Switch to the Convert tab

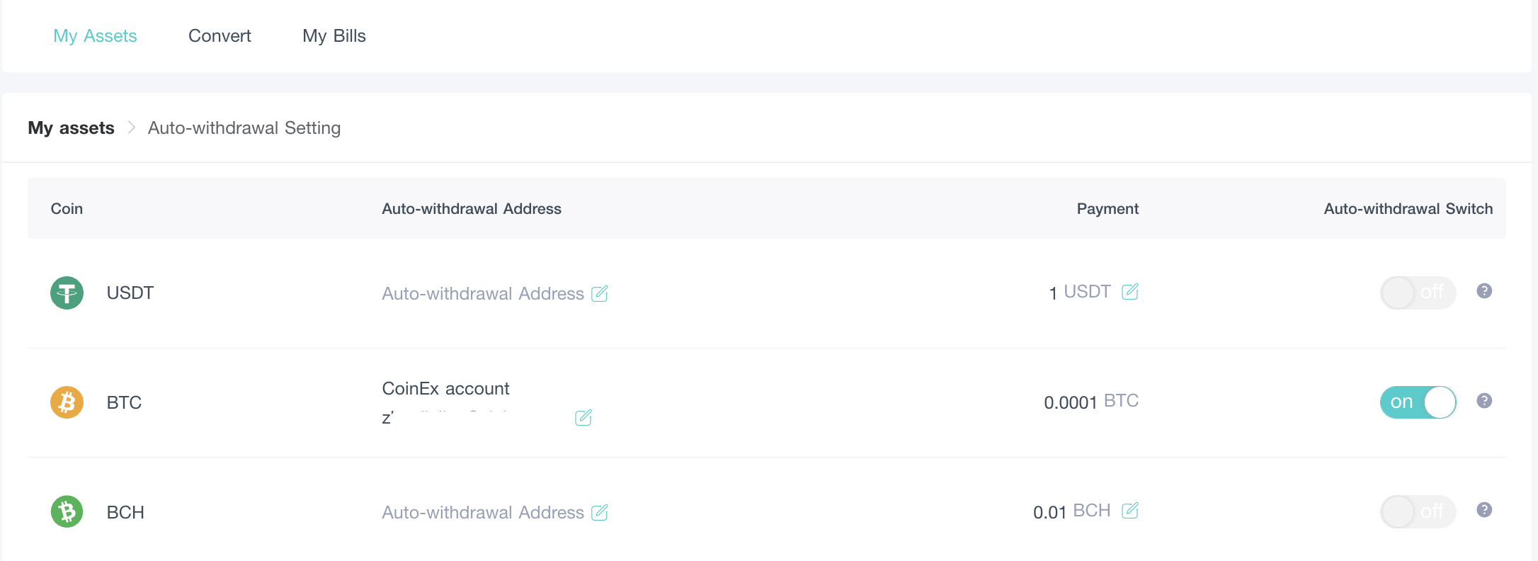click(x=220, y=35)
